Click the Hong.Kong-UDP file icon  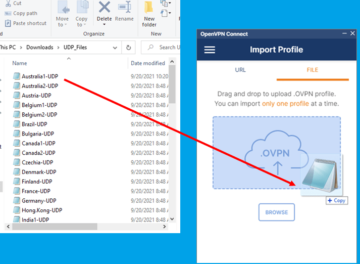click(16, 210)
